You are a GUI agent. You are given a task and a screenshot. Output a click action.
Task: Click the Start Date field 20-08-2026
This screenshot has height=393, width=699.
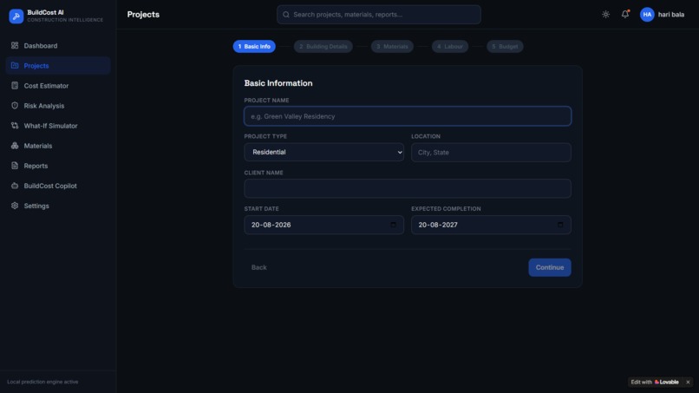pyautogui.click(x=323, y=225)
